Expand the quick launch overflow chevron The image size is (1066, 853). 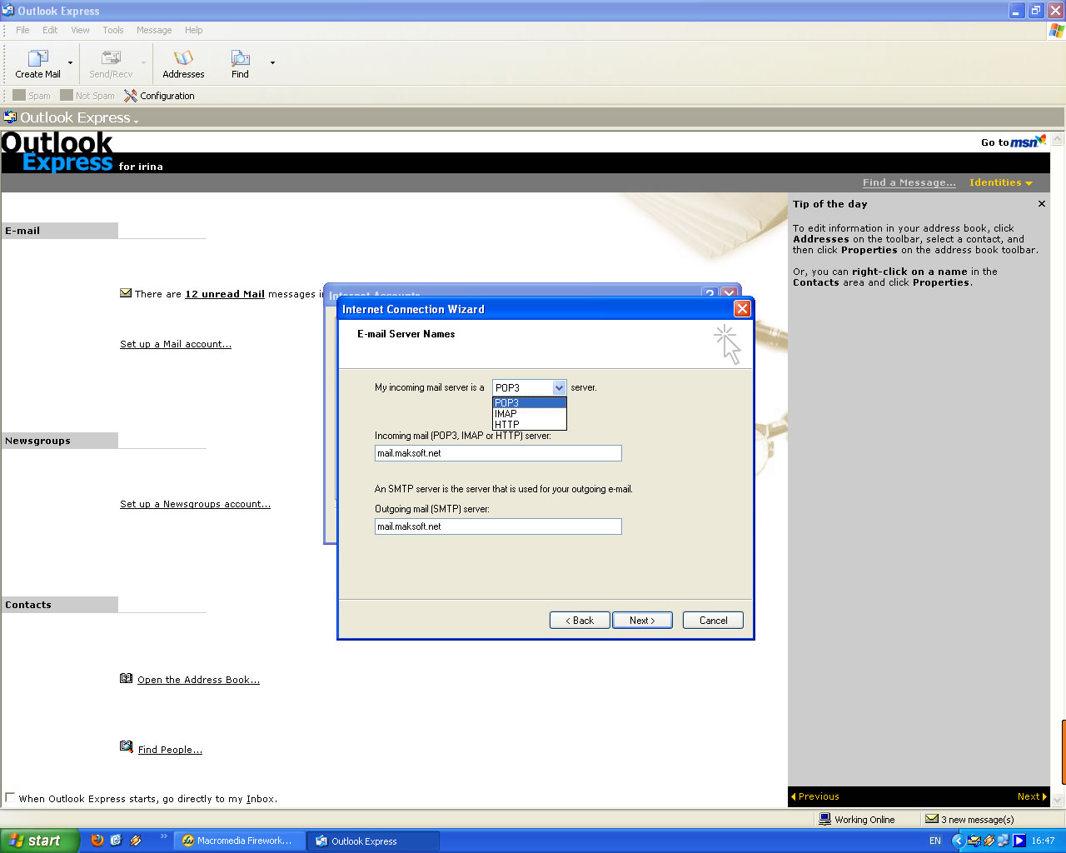[x=163, y=836]
